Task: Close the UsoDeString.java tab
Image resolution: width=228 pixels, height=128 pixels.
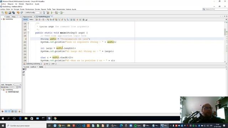Action: (52, 17)
